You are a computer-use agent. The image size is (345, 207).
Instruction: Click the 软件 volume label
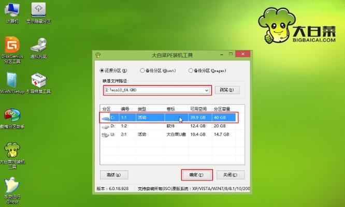click(x=170, y=126)
